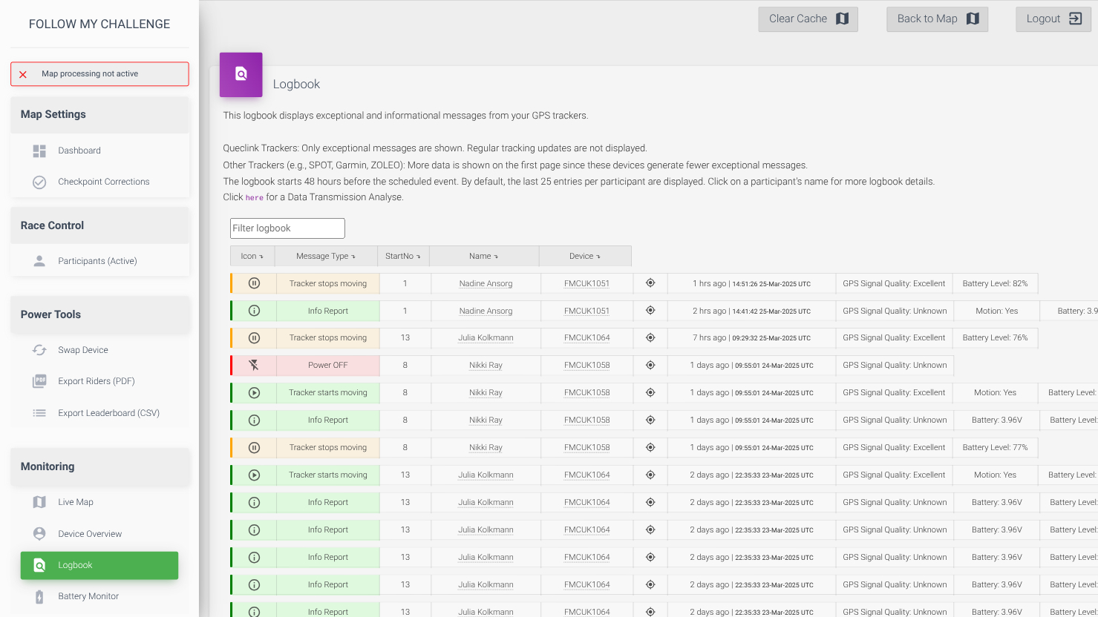Dismiss the Map processing not active alert
This screenshot has height=617, width=1098.
pyautogui.click(x=23, y=74)
